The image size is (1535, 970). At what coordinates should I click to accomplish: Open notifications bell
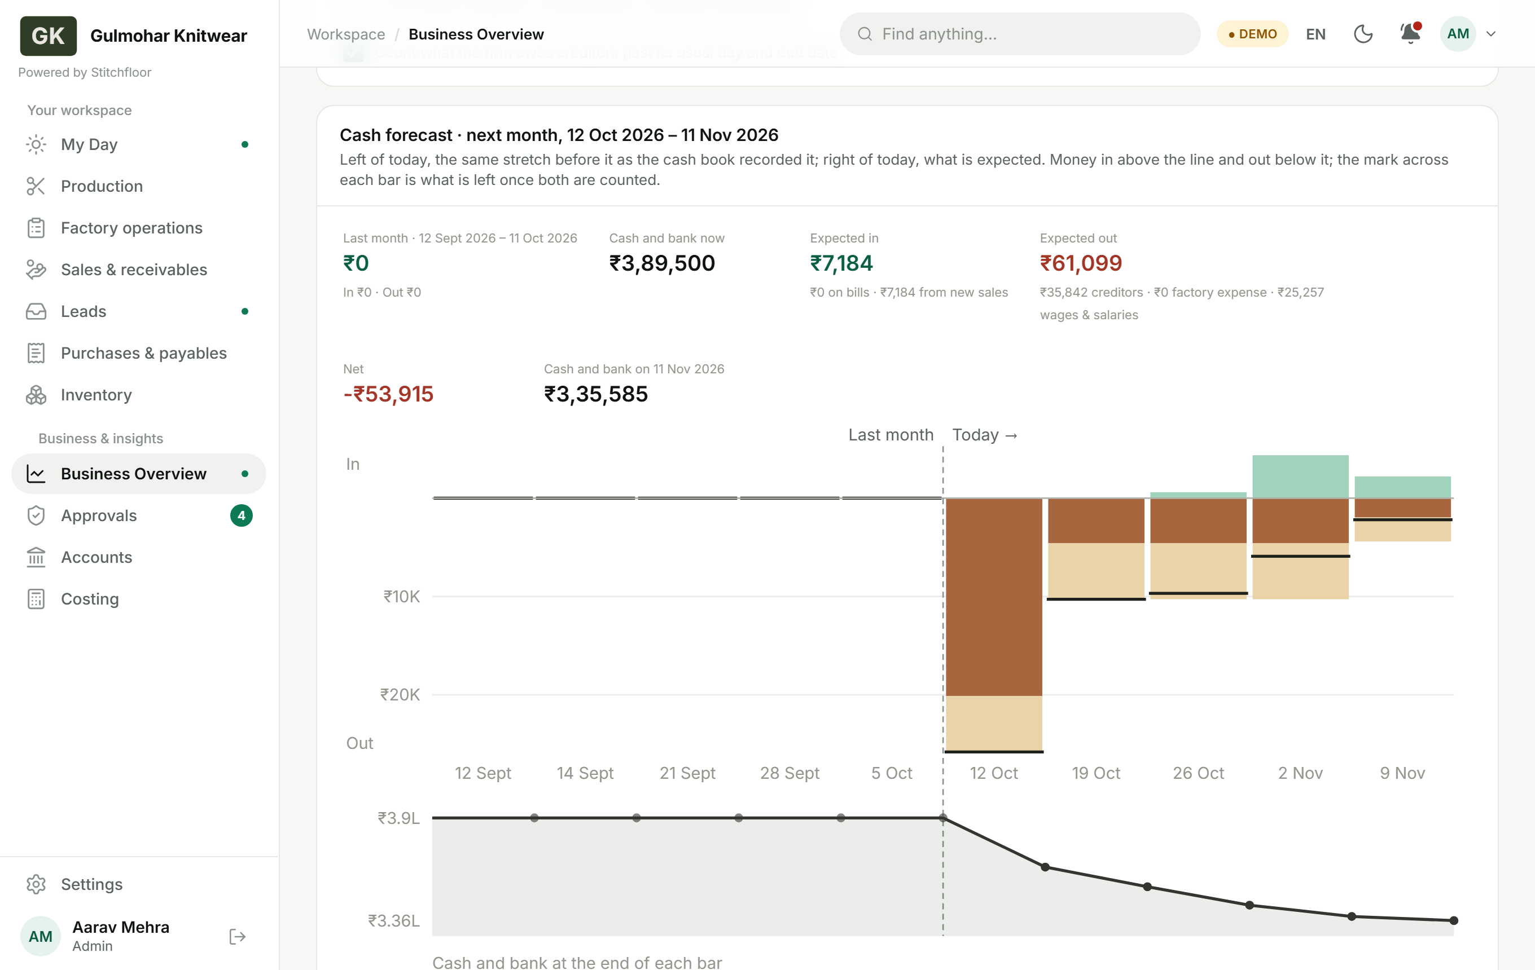coord(1410,34)
